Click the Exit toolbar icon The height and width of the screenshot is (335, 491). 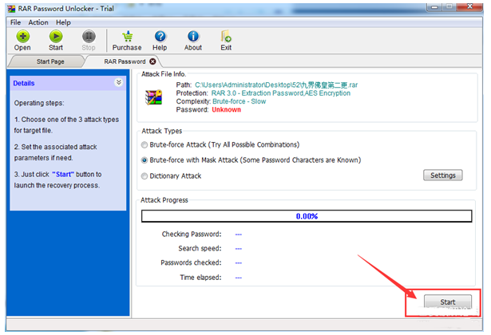[226, 37]
